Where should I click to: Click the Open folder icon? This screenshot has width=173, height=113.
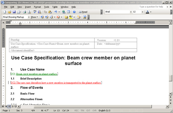coord(9,12)
